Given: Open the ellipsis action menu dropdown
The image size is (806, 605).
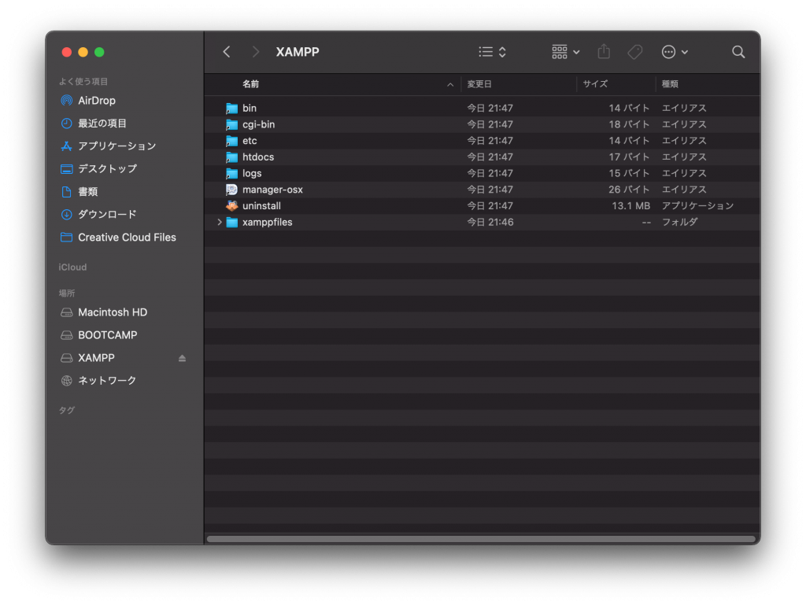Looking at the screenshot, I should click(x=675, y=52).
